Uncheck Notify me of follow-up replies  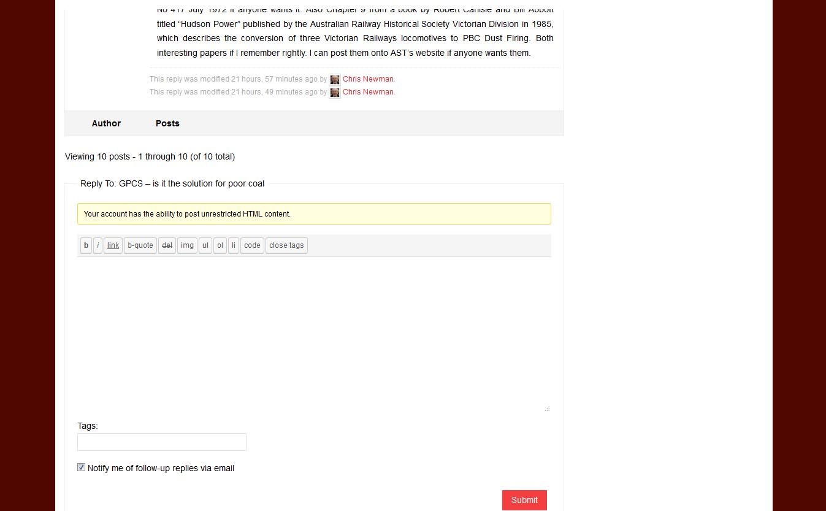(x=81, y=467)
